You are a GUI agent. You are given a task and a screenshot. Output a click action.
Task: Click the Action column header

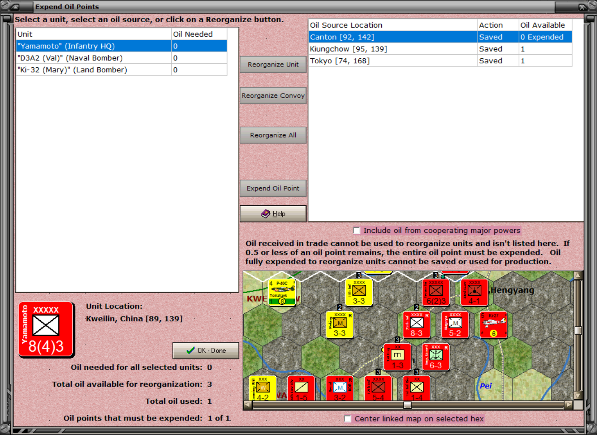pyautogui.click(x=498, y=25)
